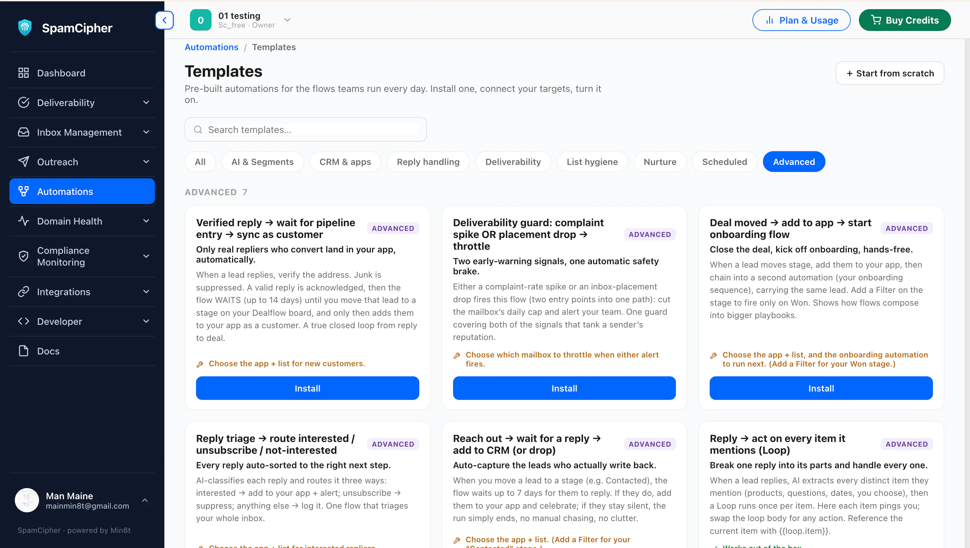Click magnifier icon in search field

point(198,130)
